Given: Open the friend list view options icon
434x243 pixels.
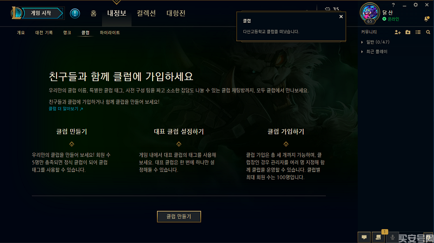Looking at the screenshot, I should click(418, 32).
